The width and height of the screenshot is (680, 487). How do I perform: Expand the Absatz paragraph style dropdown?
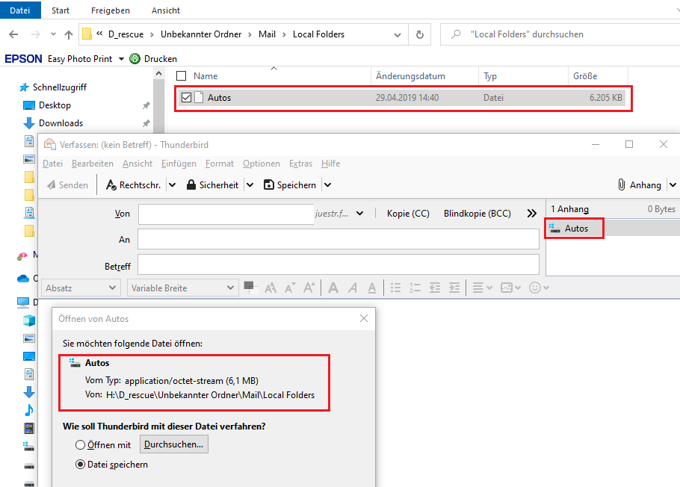pyautogui.click(x=81, y=288)
